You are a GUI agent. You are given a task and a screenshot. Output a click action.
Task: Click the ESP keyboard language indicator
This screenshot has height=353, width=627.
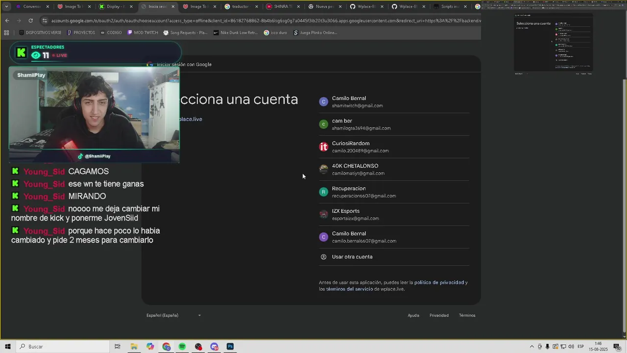tap(580, 347)
